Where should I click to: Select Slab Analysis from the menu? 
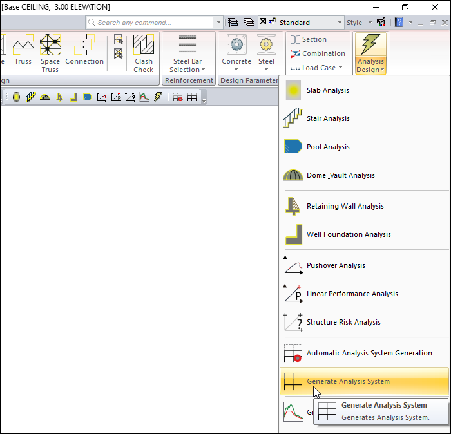[x=328, y=90]
